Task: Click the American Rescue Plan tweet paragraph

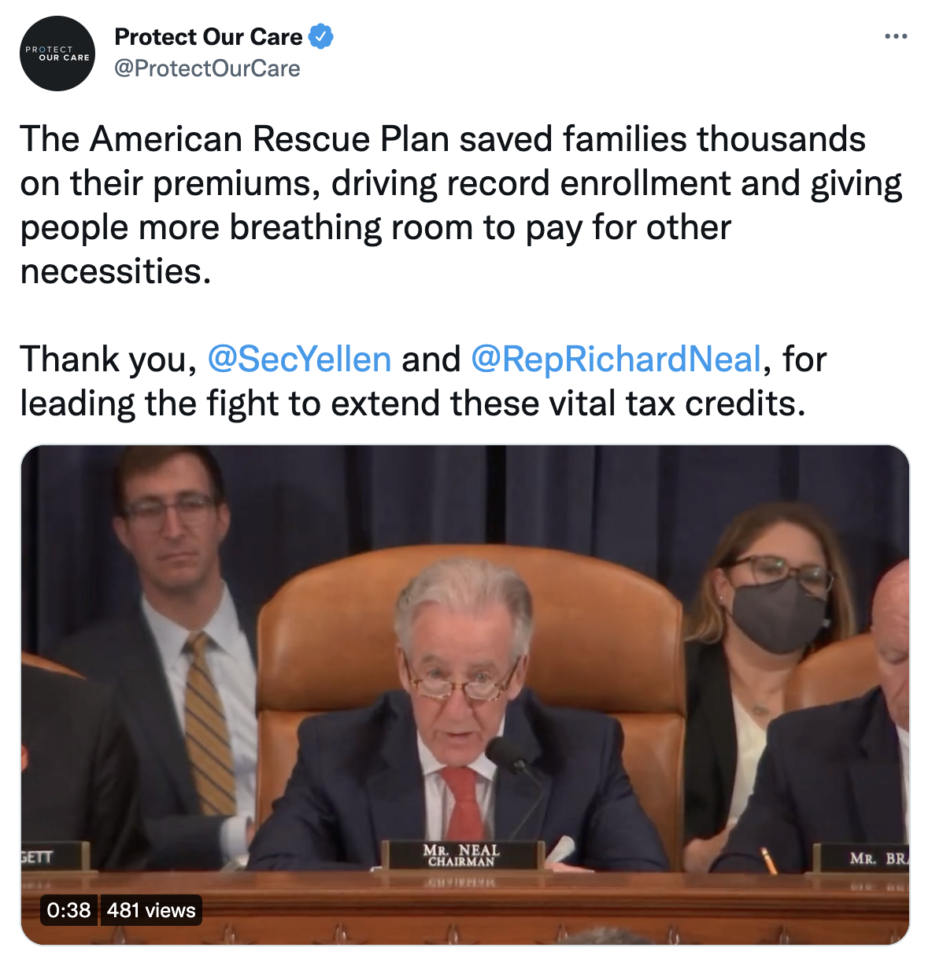Action: coord(461,205)
